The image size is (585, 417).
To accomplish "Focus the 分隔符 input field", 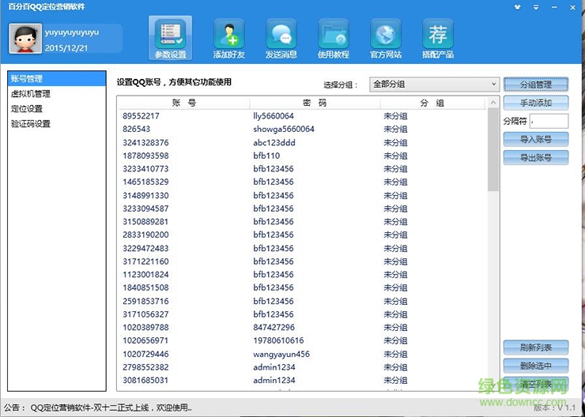I will click(x=549, y=121).
